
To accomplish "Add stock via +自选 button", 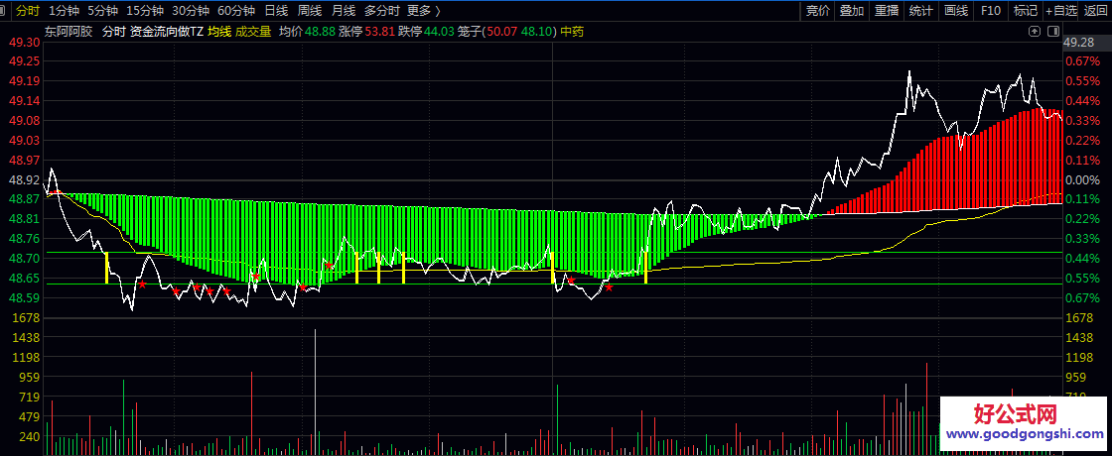I will click(1060, 11).
